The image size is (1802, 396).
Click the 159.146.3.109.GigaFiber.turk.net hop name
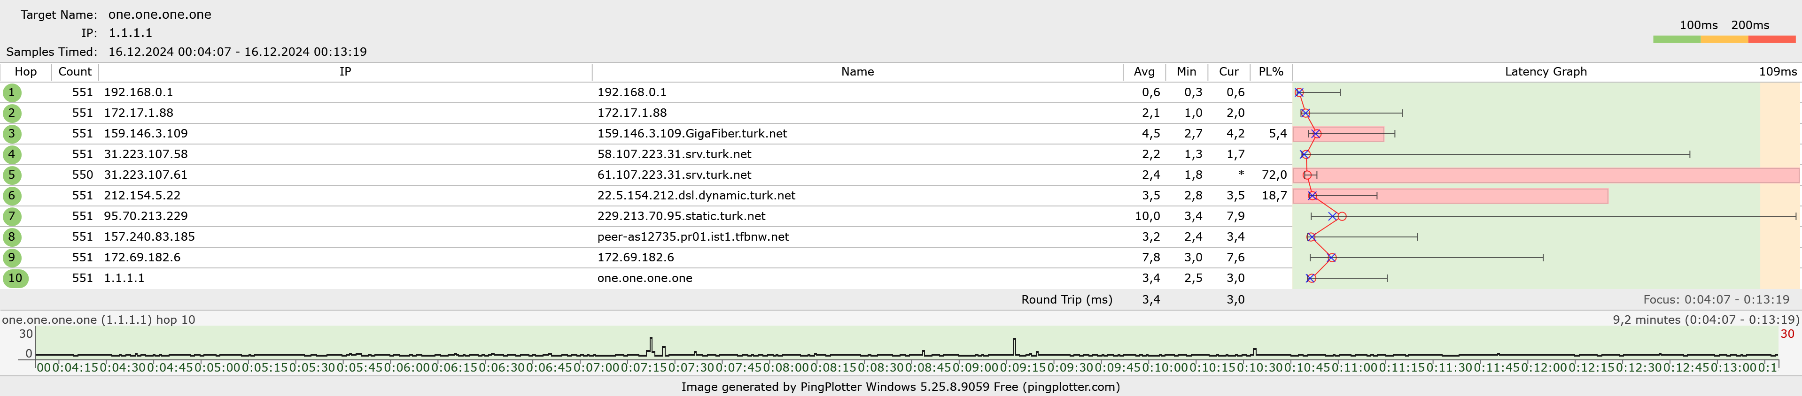tap(692, 133)
